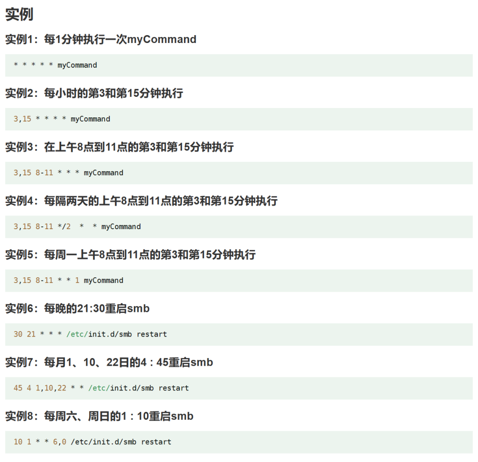Image resolution: width=478 pixels, height=462 pixels.
Task: Click the 实例5 heading for every Monday
Action: [x=130, y=254]
